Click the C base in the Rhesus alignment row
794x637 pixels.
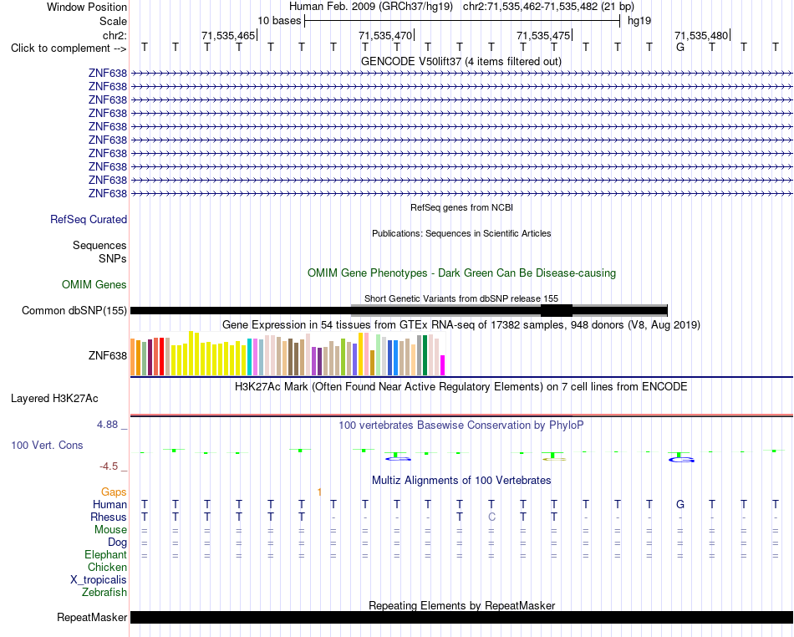tap(491, 517)
